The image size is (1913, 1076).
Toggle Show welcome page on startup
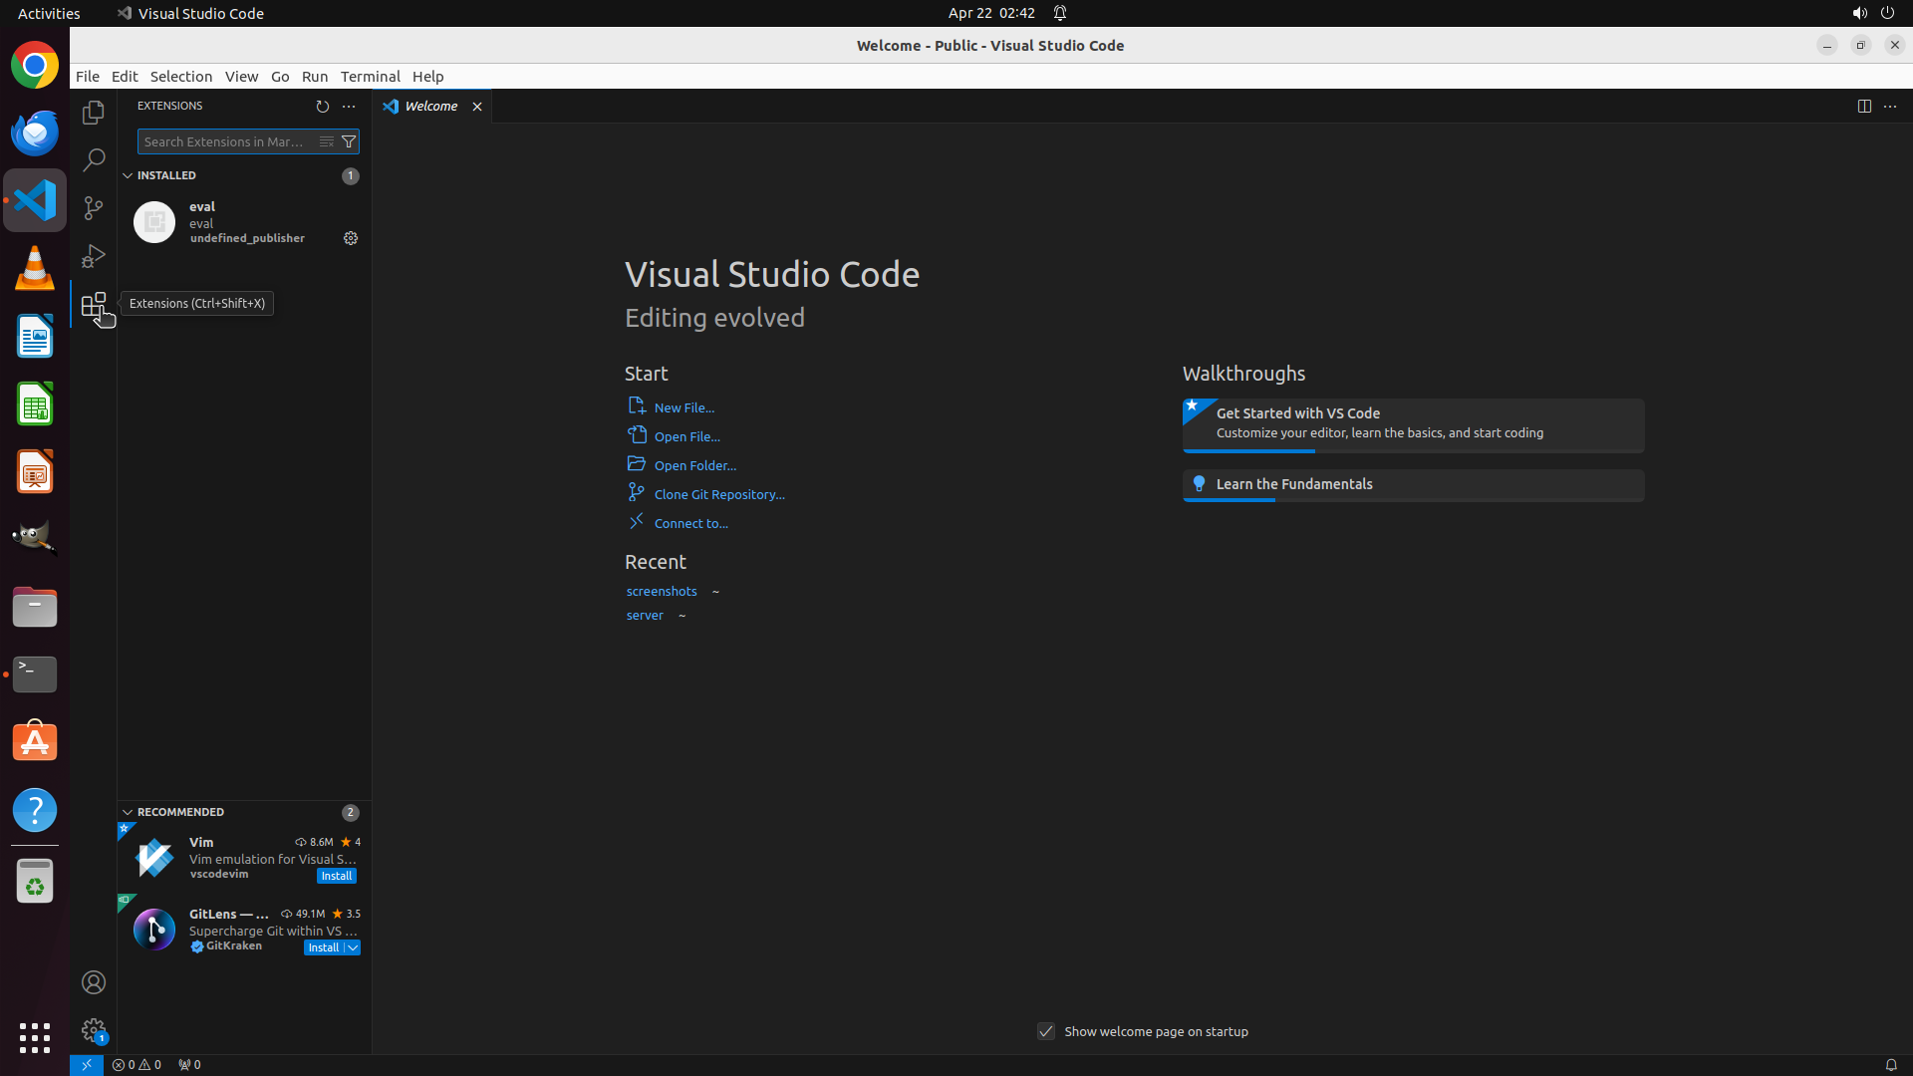1046,1031
